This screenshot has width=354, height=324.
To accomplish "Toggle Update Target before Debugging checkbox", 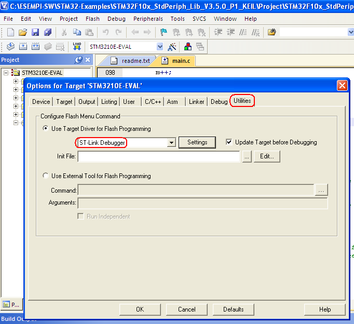I will point(229,142).
